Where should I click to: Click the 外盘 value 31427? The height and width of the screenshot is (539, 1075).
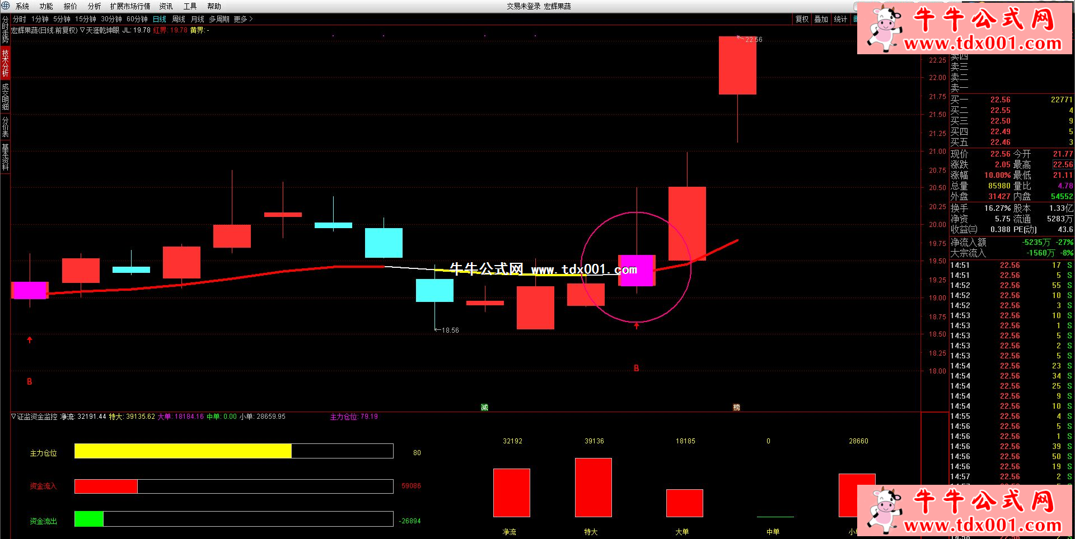click(x=999, y=196)
